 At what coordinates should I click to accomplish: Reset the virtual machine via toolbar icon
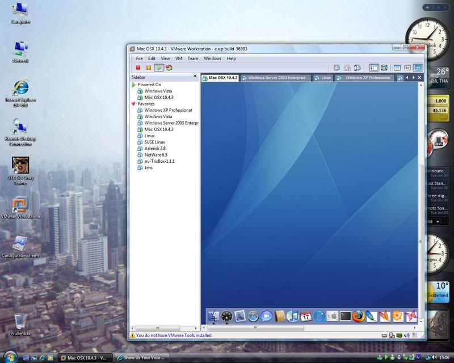coord(169,67)
